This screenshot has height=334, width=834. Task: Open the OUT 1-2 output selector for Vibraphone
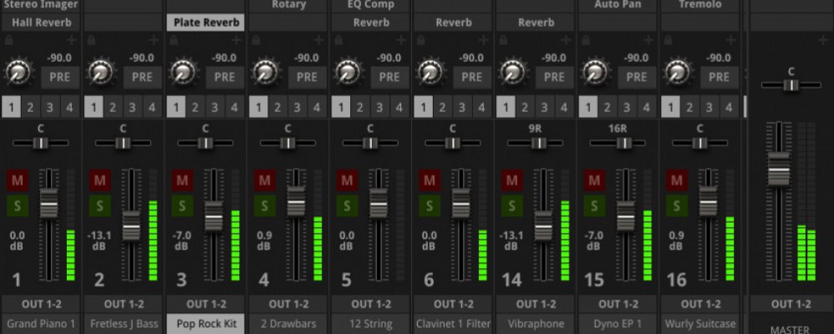[536, 304]
